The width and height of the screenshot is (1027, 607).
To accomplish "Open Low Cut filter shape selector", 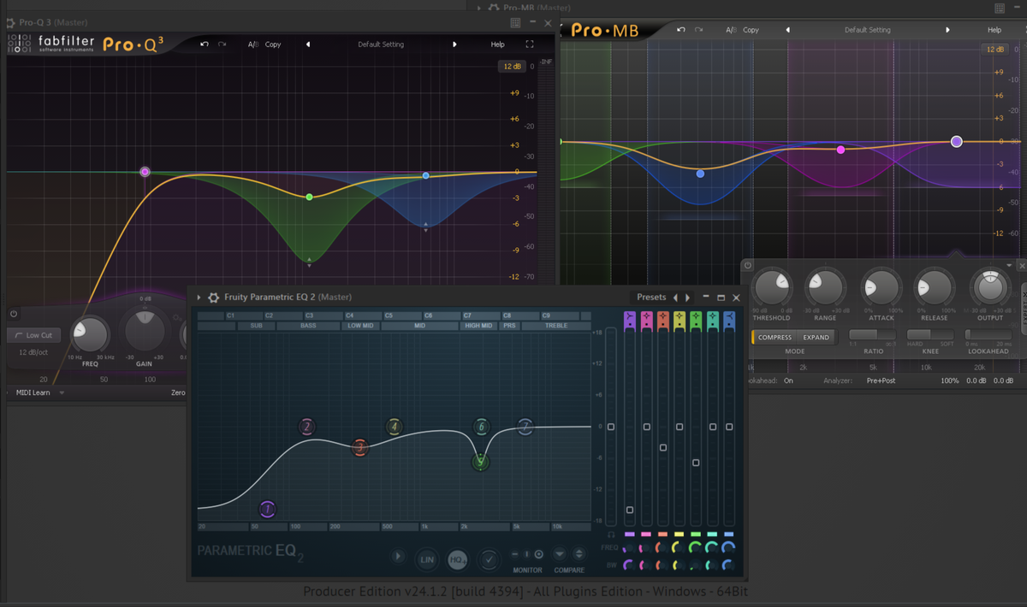I will 33,336.
